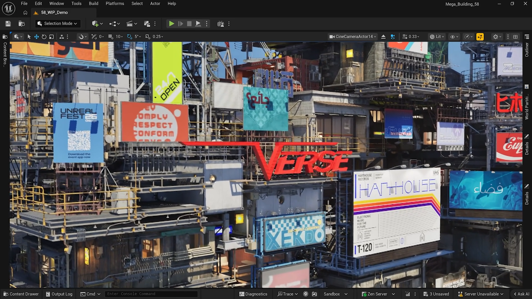Open the Show flags eye menu
This screenshot has width=532, height=299.
[454, 37]
